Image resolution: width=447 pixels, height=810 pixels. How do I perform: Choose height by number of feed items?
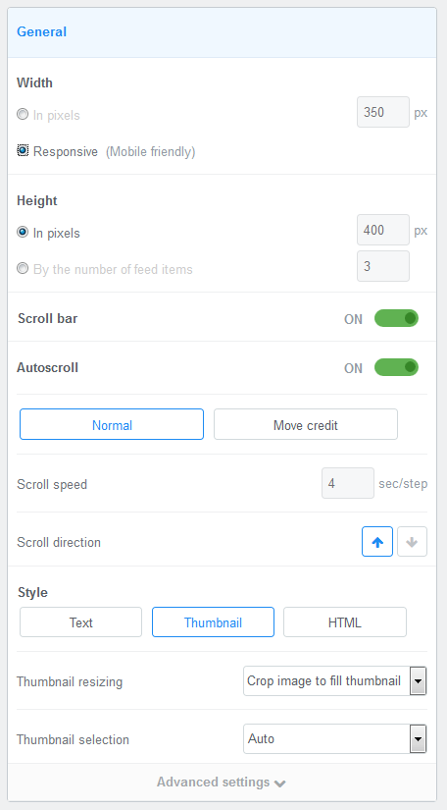(x=23, y=268)
